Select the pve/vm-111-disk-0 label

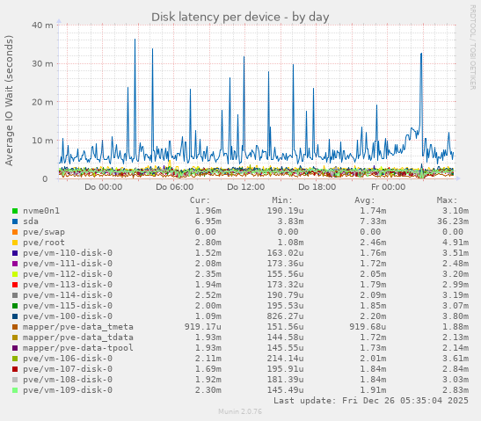[68, 264]
